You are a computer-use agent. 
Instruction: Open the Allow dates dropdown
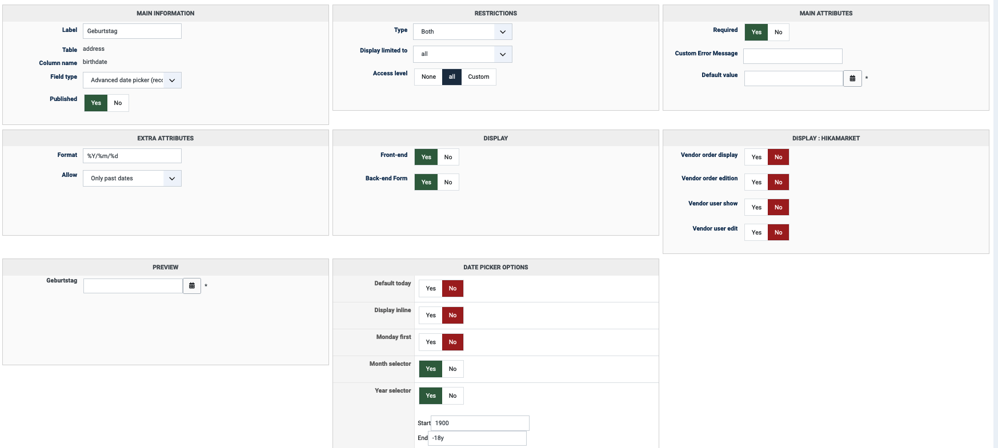132,179
